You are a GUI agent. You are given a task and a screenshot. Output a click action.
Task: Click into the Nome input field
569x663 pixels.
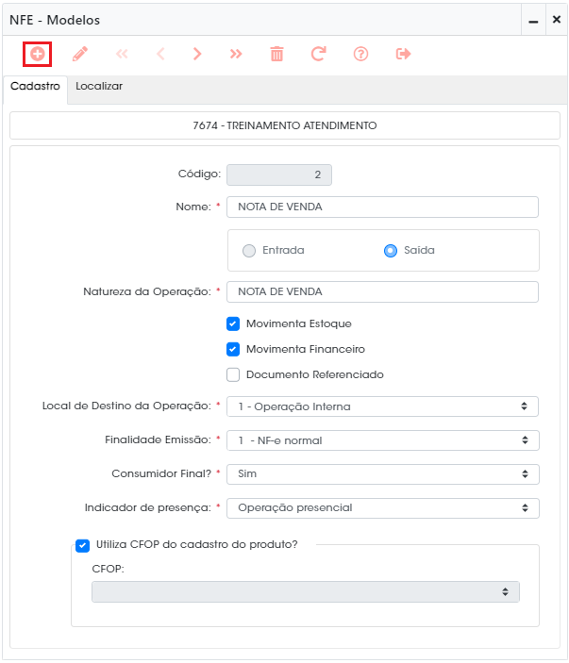click(x=382, y=207)
